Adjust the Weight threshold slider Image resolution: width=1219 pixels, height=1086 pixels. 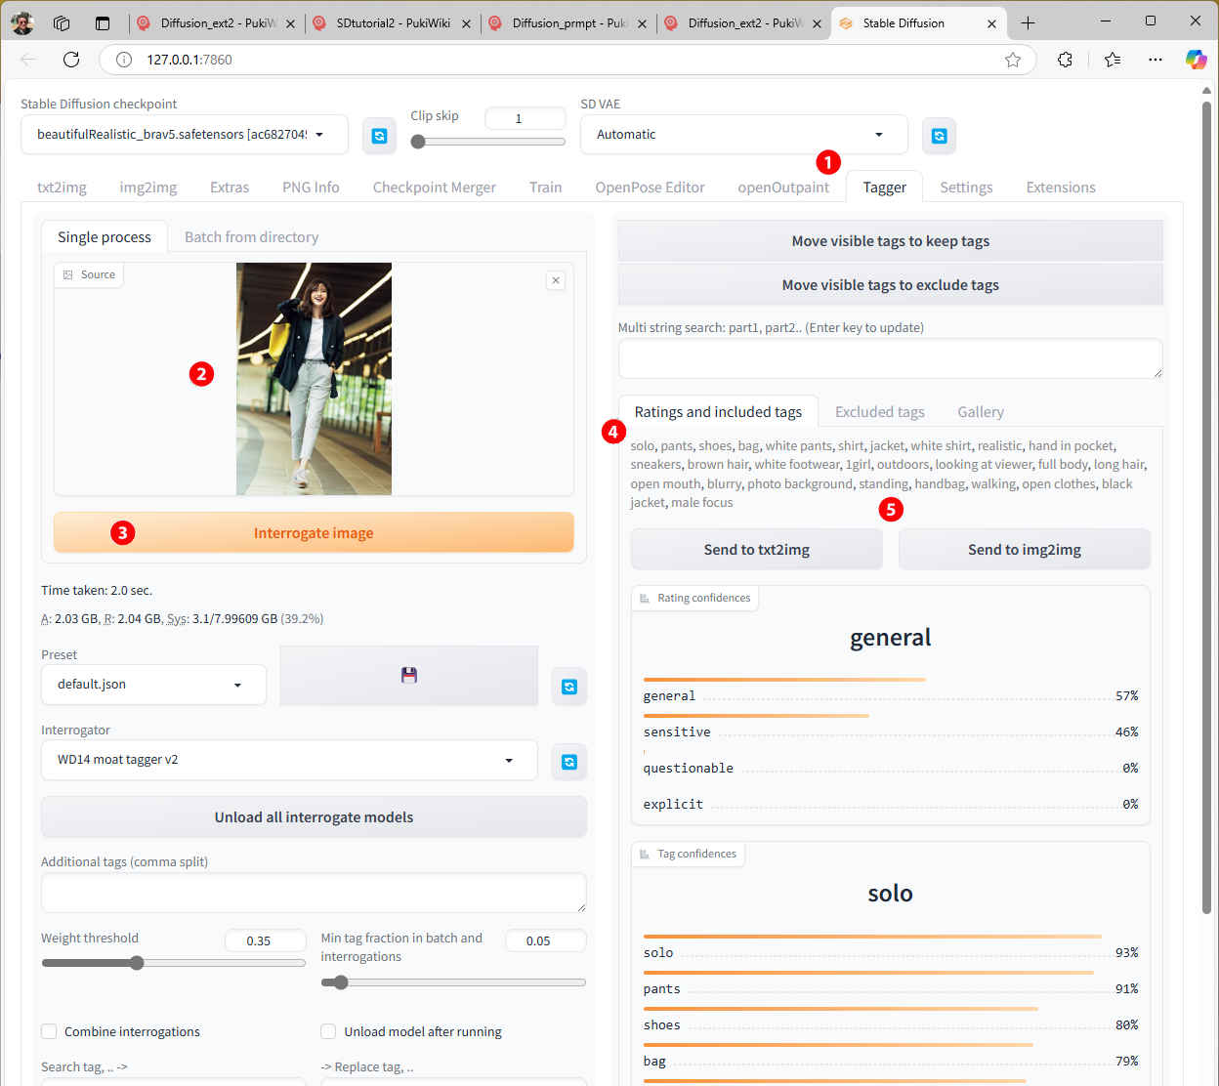tap(138, 963)
